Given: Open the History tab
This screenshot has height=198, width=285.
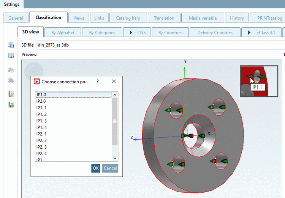Looking at the screenshot, I should (237, 18).
